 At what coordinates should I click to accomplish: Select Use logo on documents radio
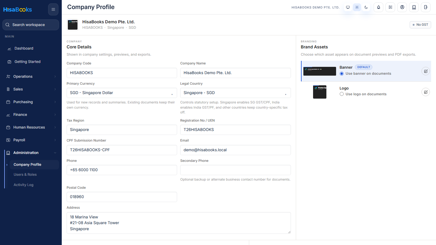342,94
